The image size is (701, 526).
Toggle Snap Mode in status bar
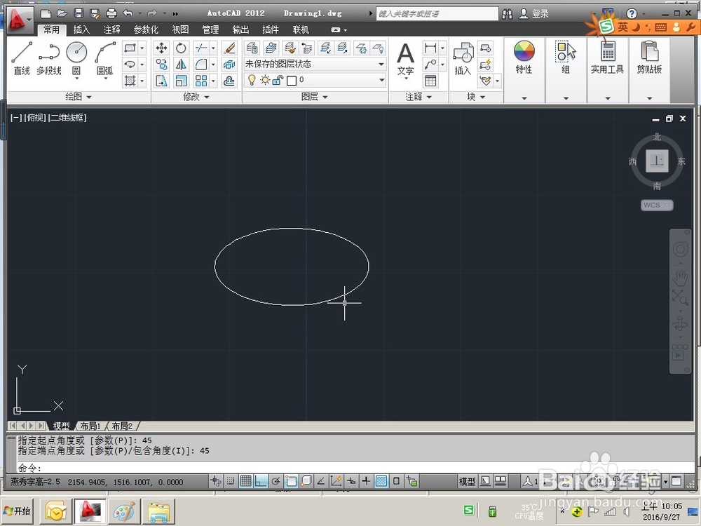[231, 481]
